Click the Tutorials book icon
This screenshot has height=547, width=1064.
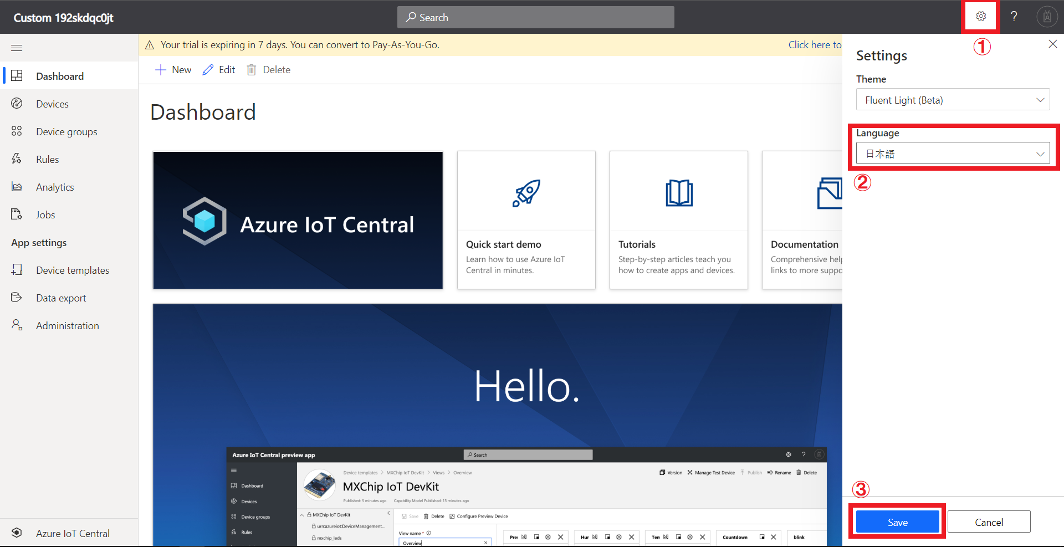pyautogui.click(x=679, y=193)
